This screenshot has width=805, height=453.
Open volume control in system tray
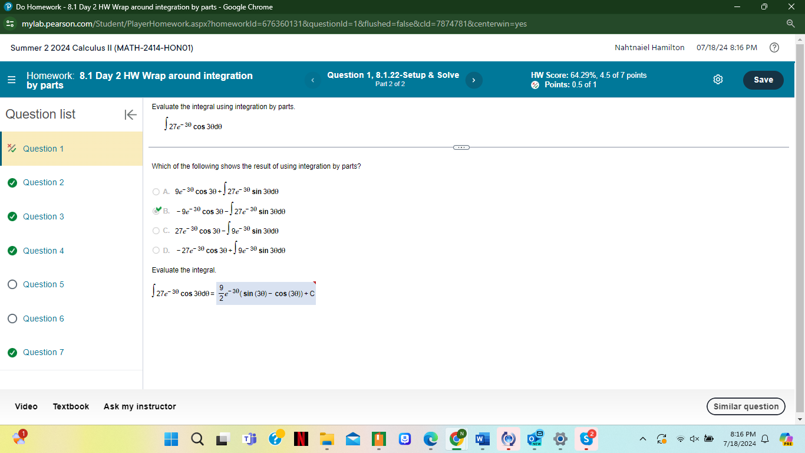695,439
